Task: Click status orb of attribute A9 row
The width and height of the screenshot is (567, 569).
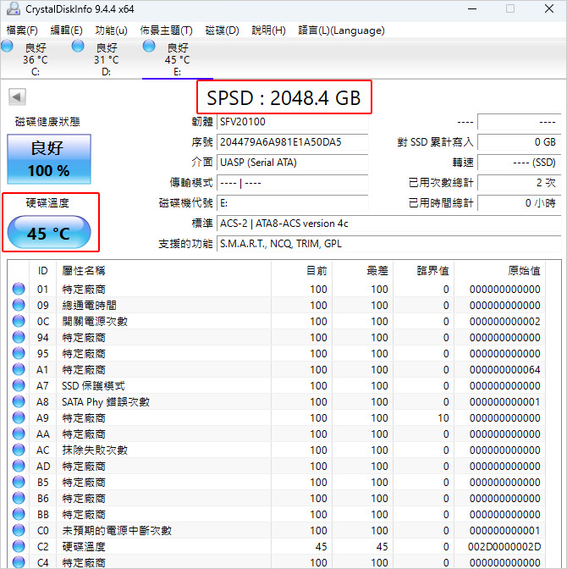Action: click(x=19, y=417)
